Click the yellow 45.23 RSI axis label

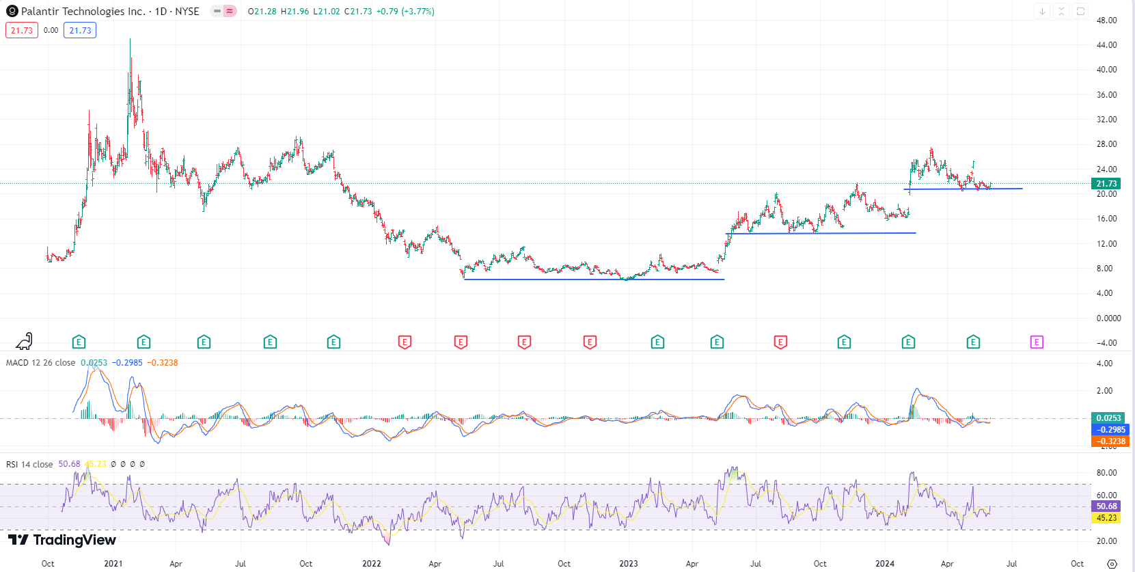(1106, 518)
